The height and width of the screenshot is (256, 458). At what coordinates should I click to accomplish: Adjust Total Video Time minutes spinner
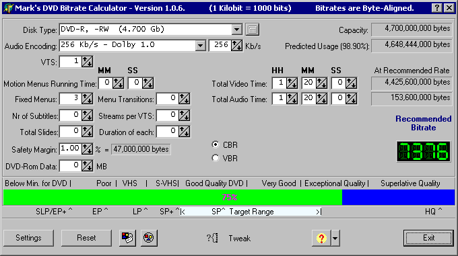[x=321, y=83]
